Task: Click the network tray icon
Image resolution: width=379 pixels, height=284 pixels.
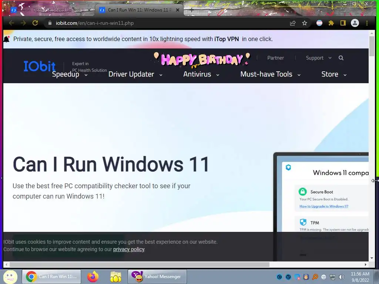Action: [333, 277]
